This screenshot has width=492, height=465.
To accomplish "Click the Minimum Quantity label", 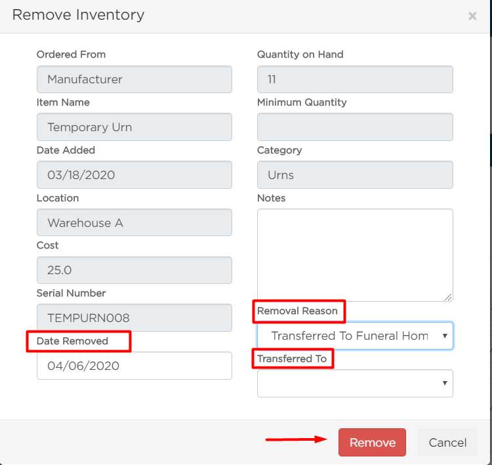I will [302, 102].
